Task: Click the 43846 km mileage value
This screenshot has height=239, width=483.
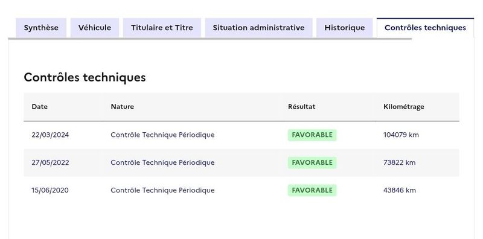Action: point(400,190)
